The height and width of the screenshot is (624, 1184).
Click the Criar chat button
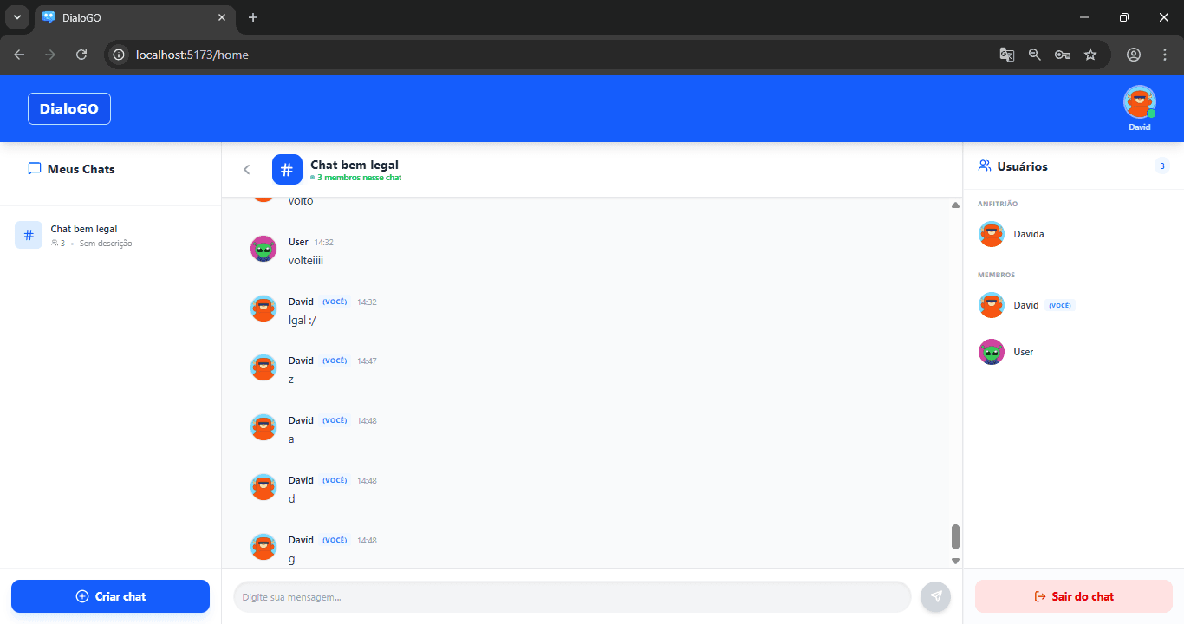[110, 596]
